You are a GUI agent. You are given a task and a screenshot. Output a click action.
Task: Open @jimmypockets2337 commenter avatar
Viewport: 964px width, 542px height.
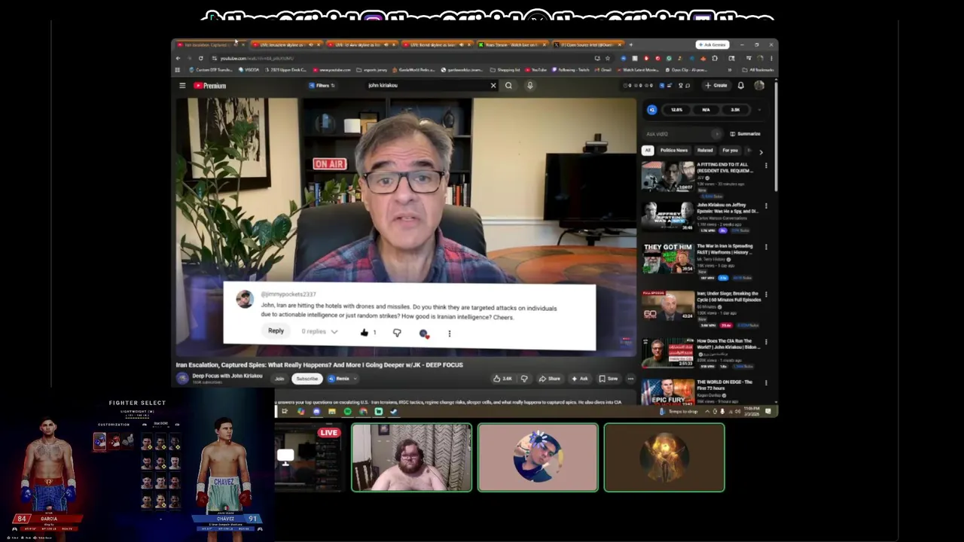click(x=244, y=299)
